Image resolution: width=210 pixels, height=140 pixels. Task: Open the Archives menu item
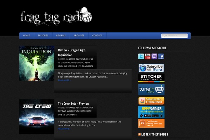(79, 36)
